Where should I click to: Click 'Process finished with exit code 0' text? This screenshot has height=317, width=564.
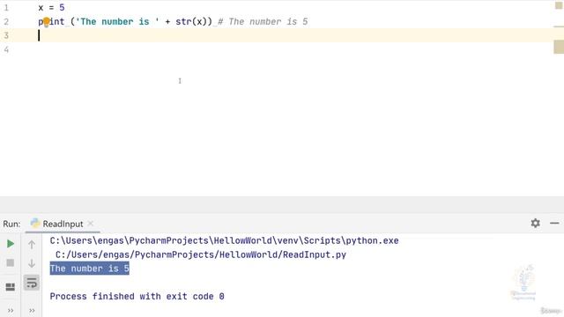pyautogui.click(x=137, y=297)
